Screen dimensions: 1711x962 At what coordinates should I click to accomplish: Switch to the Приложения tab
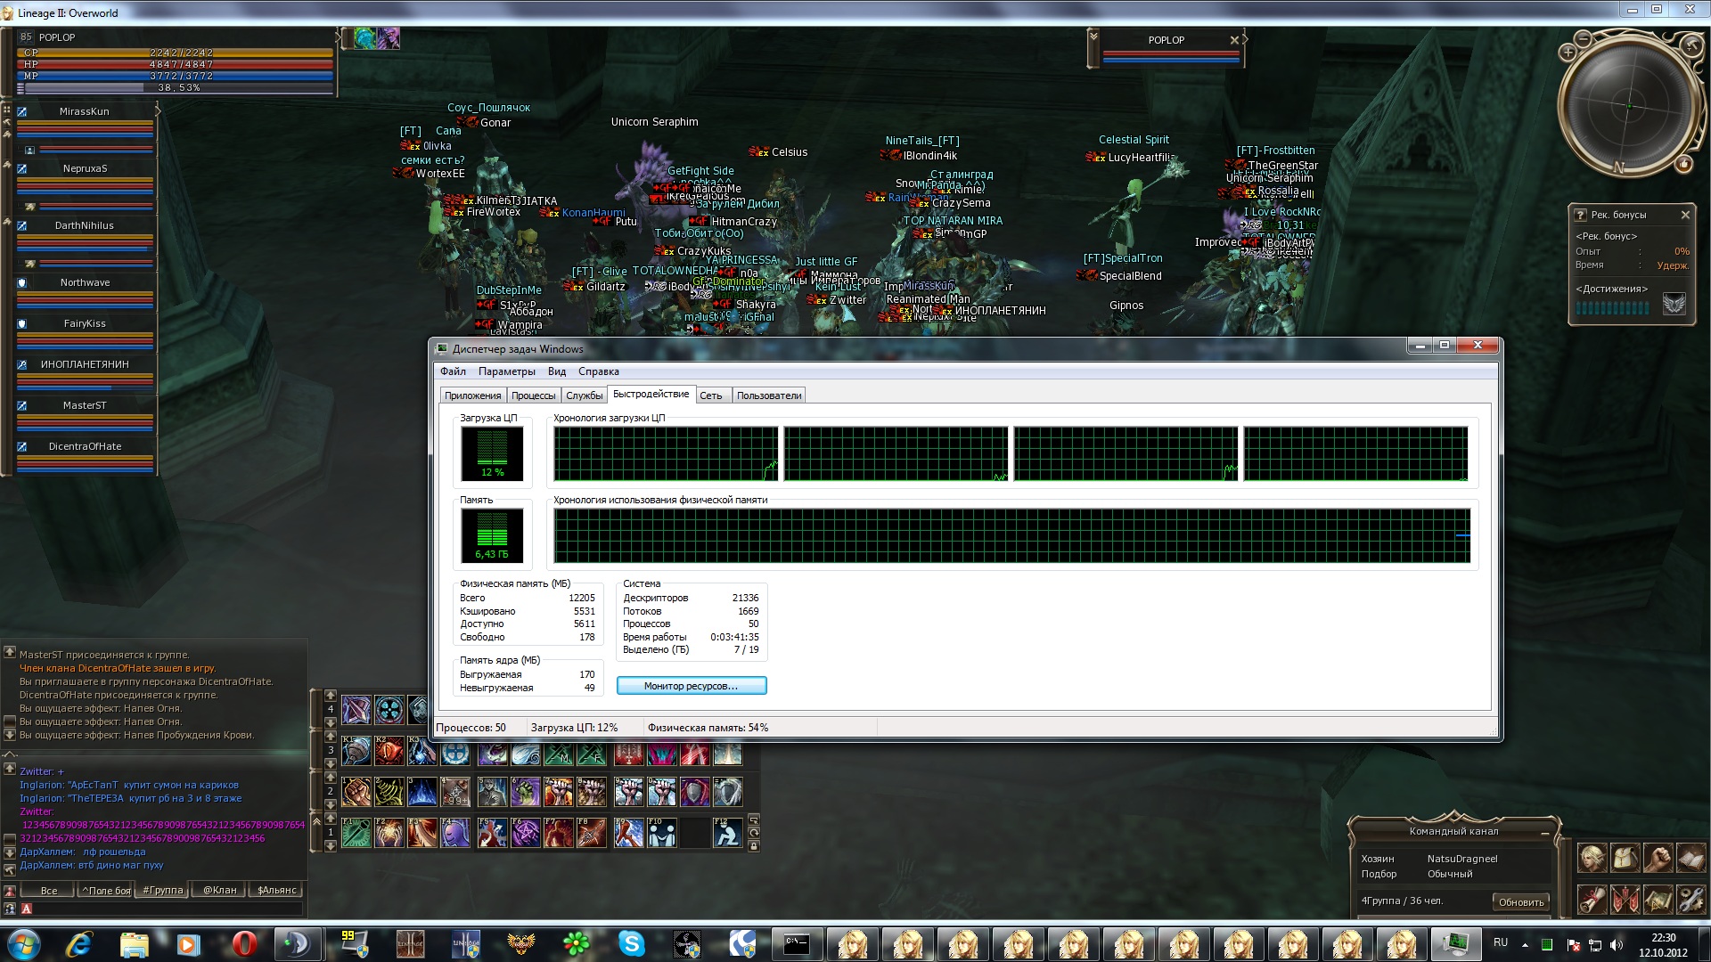(x=473, y=395)
